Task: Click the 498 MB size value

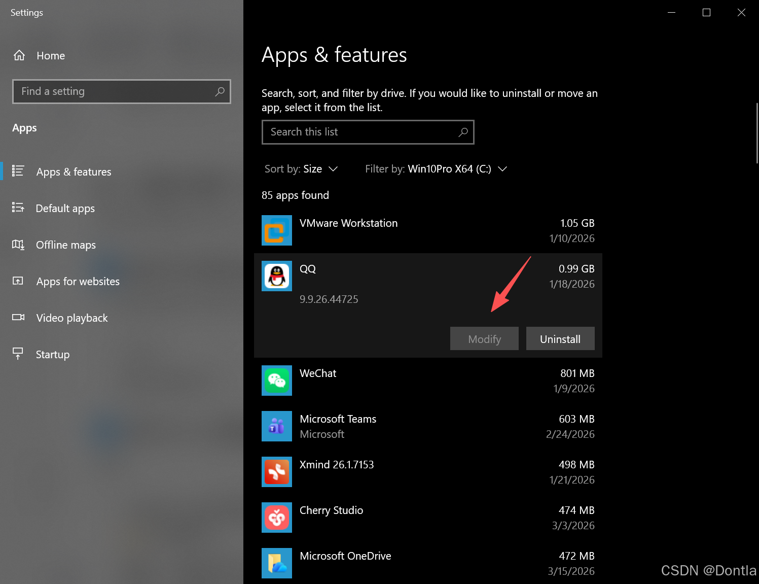Action: [576, 465]
